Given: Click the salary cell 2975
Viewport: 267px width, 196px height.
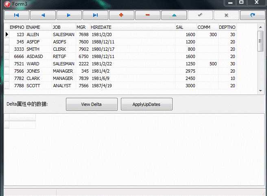Looking at the screenshot, I should 186,71.
